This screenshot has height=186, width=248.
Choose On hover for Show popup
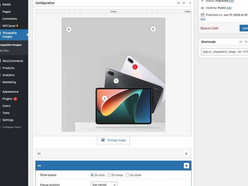tap(109, 175)
